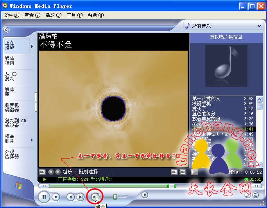Select the song 蓝色的缘分 in the playlist
The image size is (267, 208).
tap(223, 114)
